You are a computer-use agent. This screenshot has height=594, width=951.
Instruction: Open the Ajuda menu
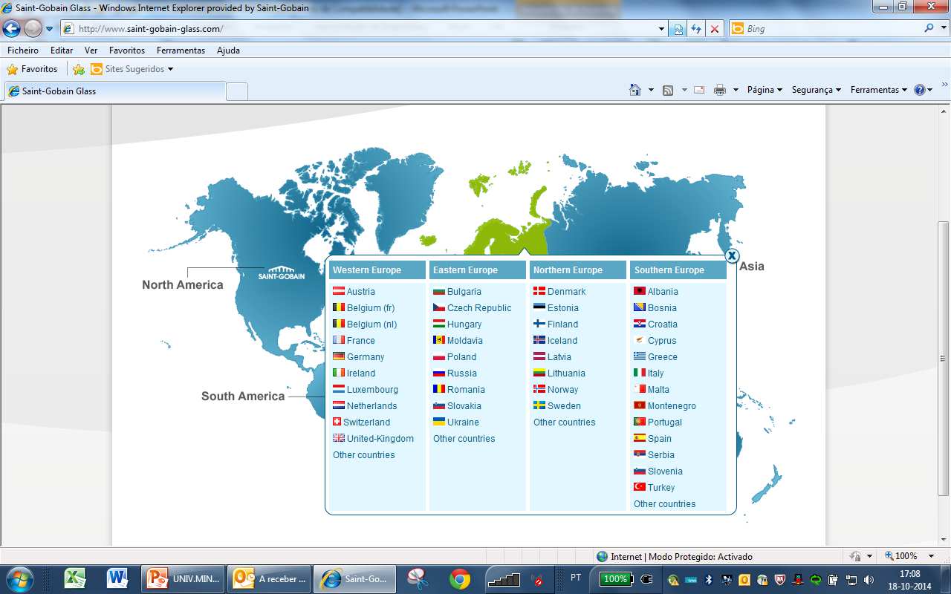click(x=228, y=50)
